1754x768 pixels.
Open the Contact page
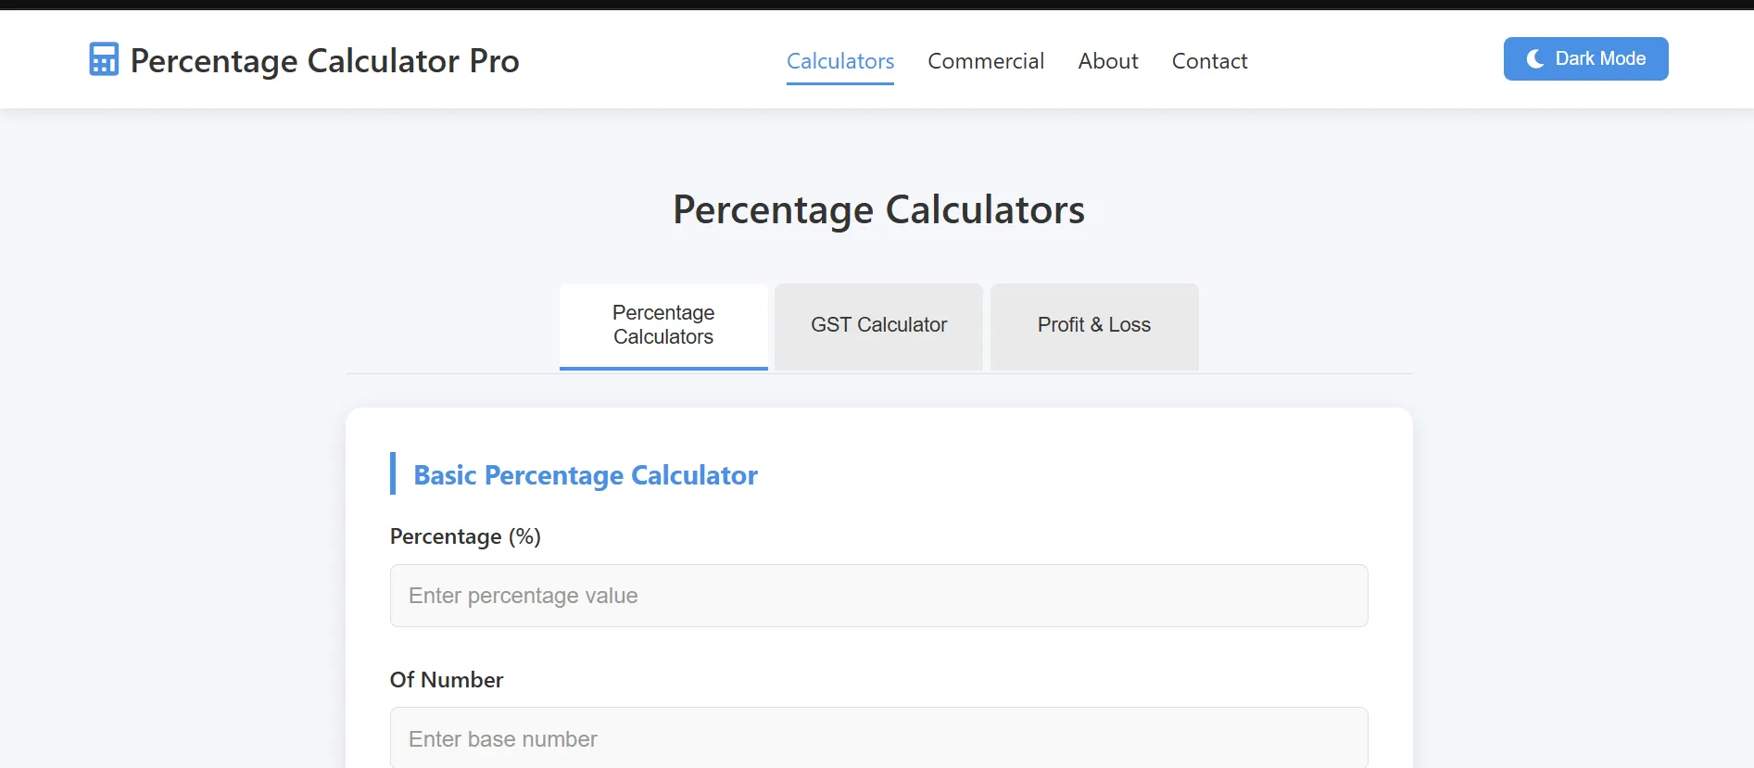1209,61
